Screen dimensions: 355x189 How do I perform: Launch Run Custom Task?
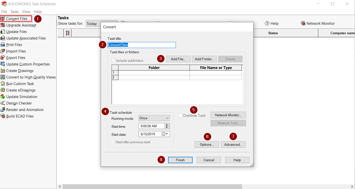pyautogui.click(x=17, y=83)
